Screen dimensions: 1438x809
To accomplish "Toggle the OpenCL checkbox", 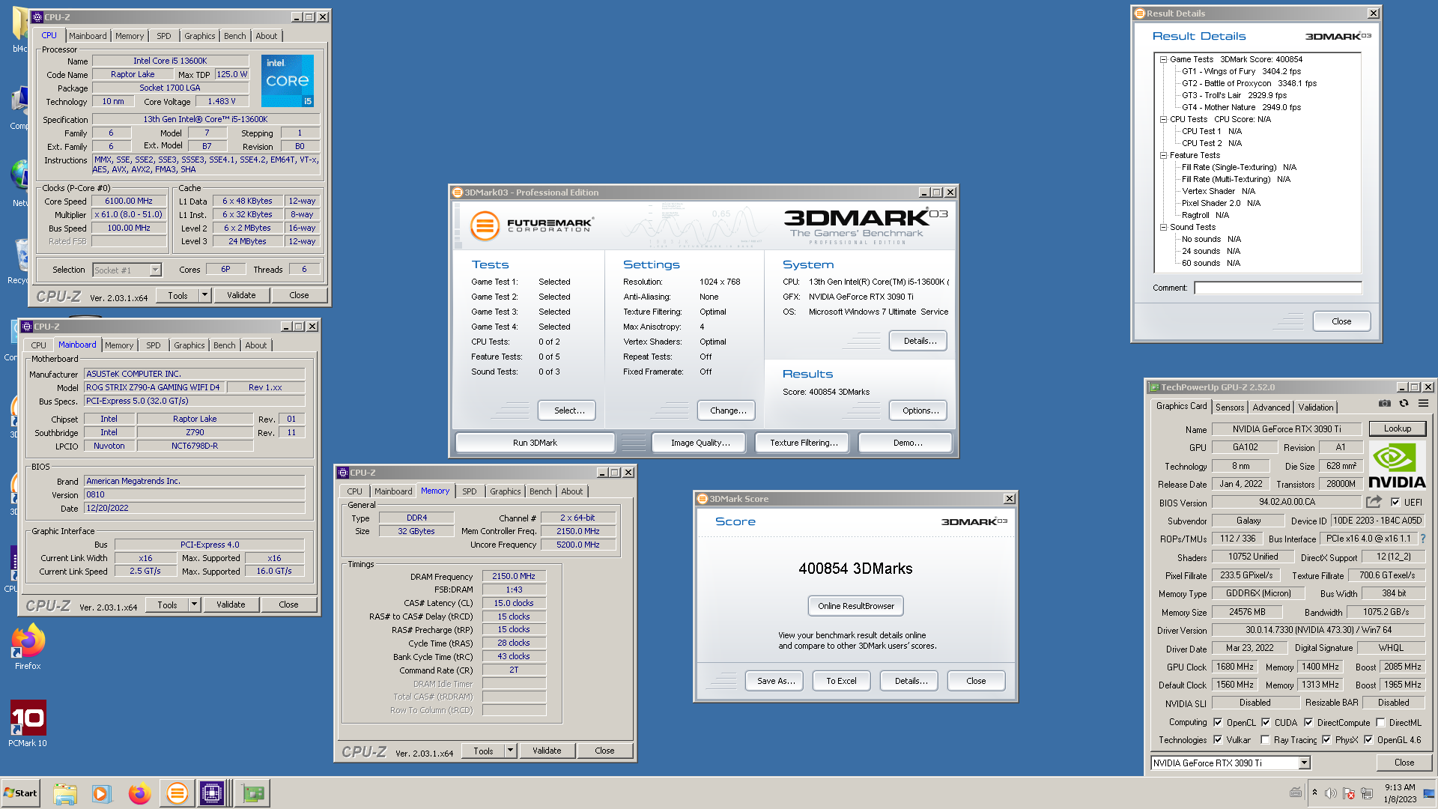I will tap(1218, 722).
